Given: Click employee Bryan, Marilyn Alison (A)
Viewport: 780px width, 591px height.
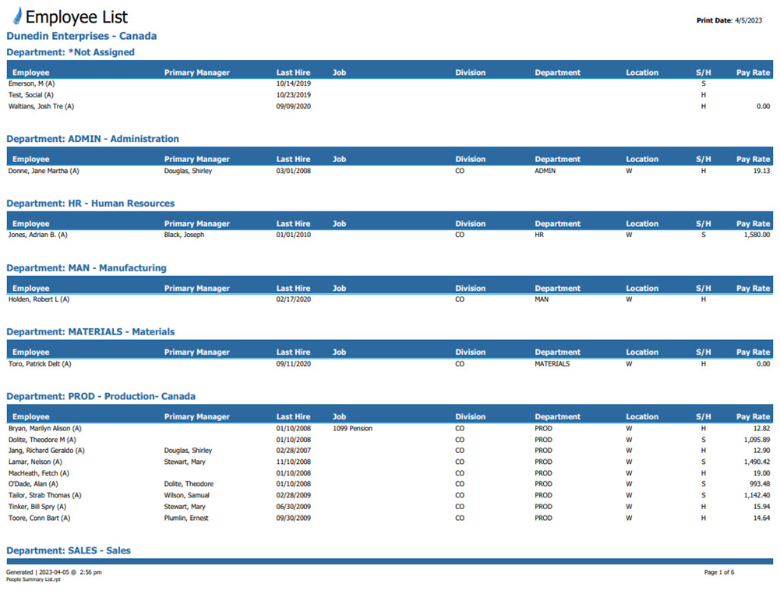Looking at the screenshot, I should coord(44,428).
